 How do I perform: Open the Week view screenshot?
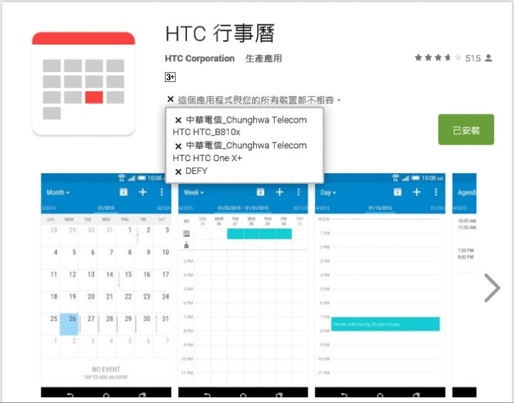[243, 285]
